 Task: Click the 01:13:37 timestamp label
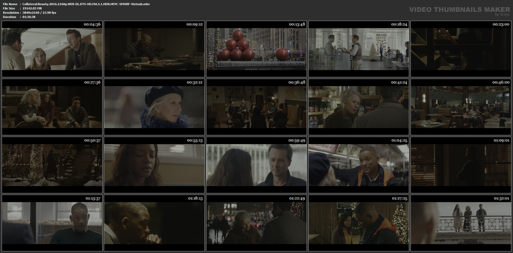click(x=93, y=199)
